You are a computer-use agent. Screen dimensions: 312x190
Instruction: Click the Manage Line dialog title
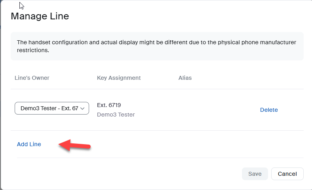(x=40, y=16)
